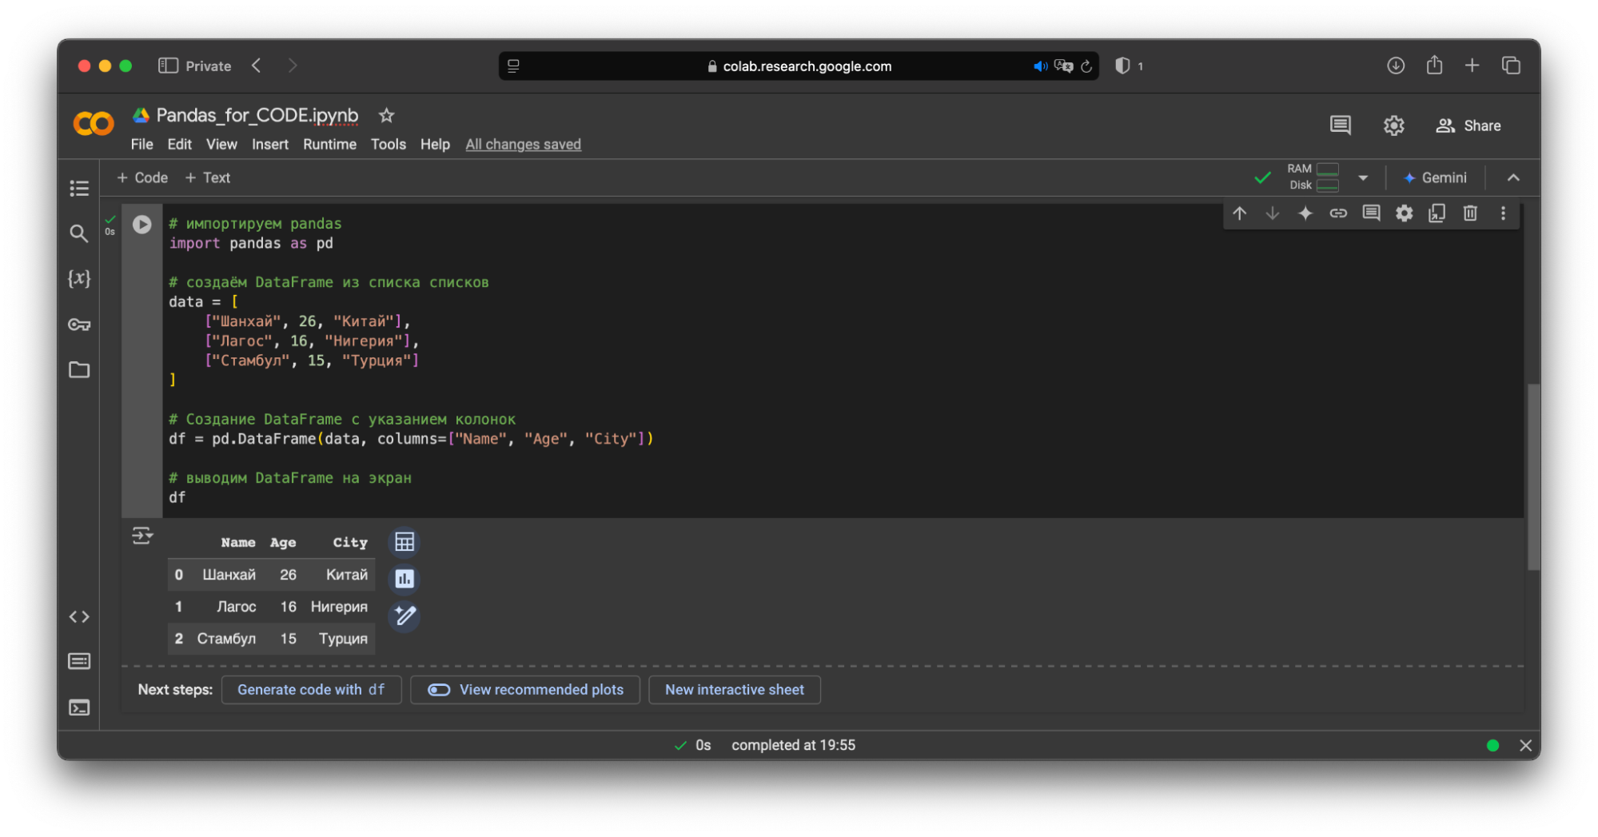Click Generate code with df button

[x=311, y=690]
